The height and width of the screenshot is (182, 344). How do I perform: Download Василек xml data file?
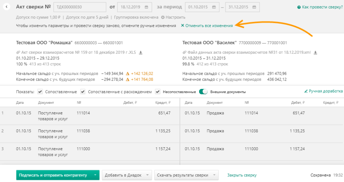click(x=315, y=53)
